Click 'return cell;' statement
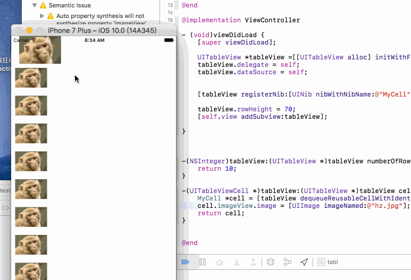The width and height of the screenshot is (411, 280). point(221,213)
